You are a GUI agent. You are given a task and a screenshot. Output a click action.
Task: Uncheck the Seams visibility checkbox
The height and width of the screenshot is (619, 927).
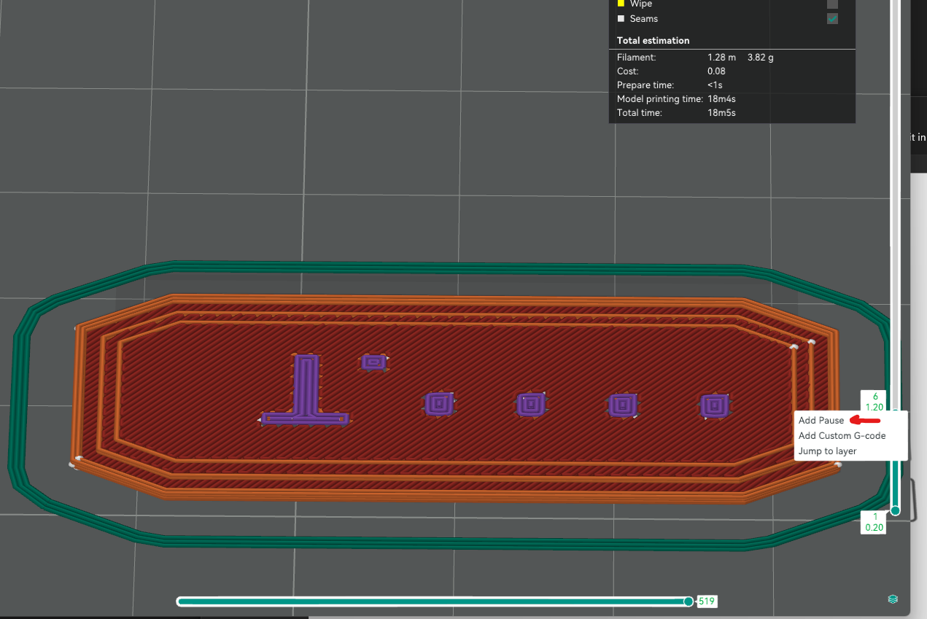[x=832, y=19]
